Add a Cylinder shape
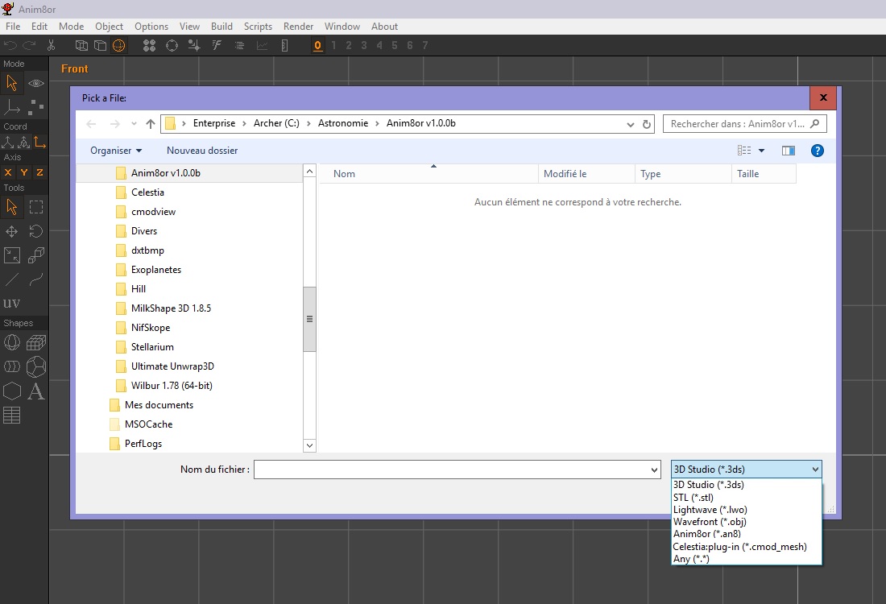The width and height of the screenshot is (886, 604). (x=12, y=366)
